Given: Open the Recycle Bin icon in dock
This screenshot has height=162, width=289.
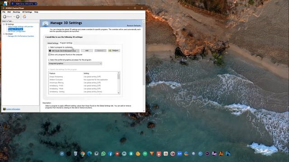Looking at the screenshot, I should pos(75,153).
